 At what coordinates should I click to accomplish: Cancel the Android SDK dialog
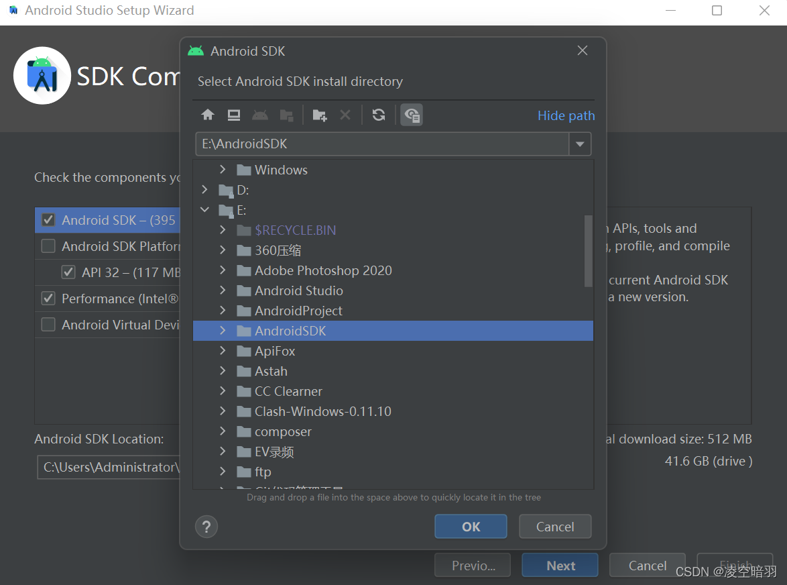[555, 526]
